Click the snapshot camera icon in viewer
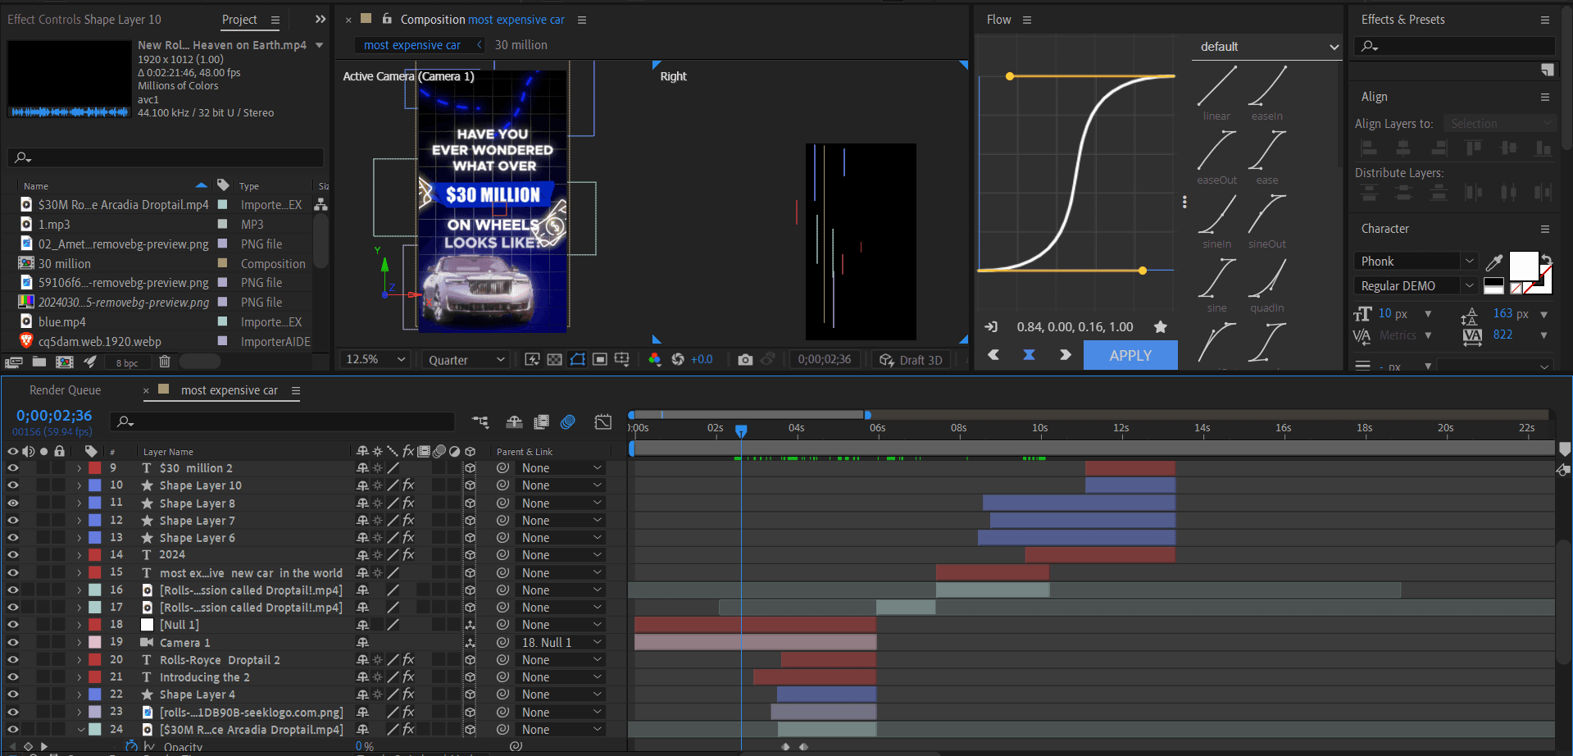Image resolution: width=1573 pixels, height=756 pixels. pyautogui.click(x=745, y=360)
